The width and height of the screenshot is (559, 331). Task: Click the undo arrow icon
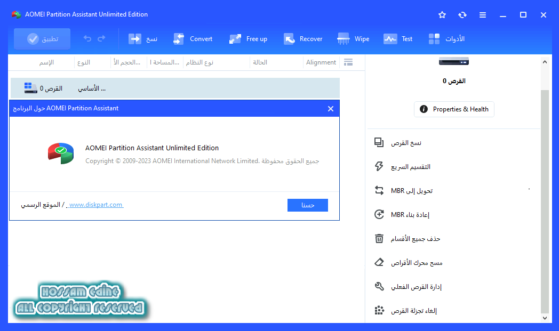click(87, 38)
